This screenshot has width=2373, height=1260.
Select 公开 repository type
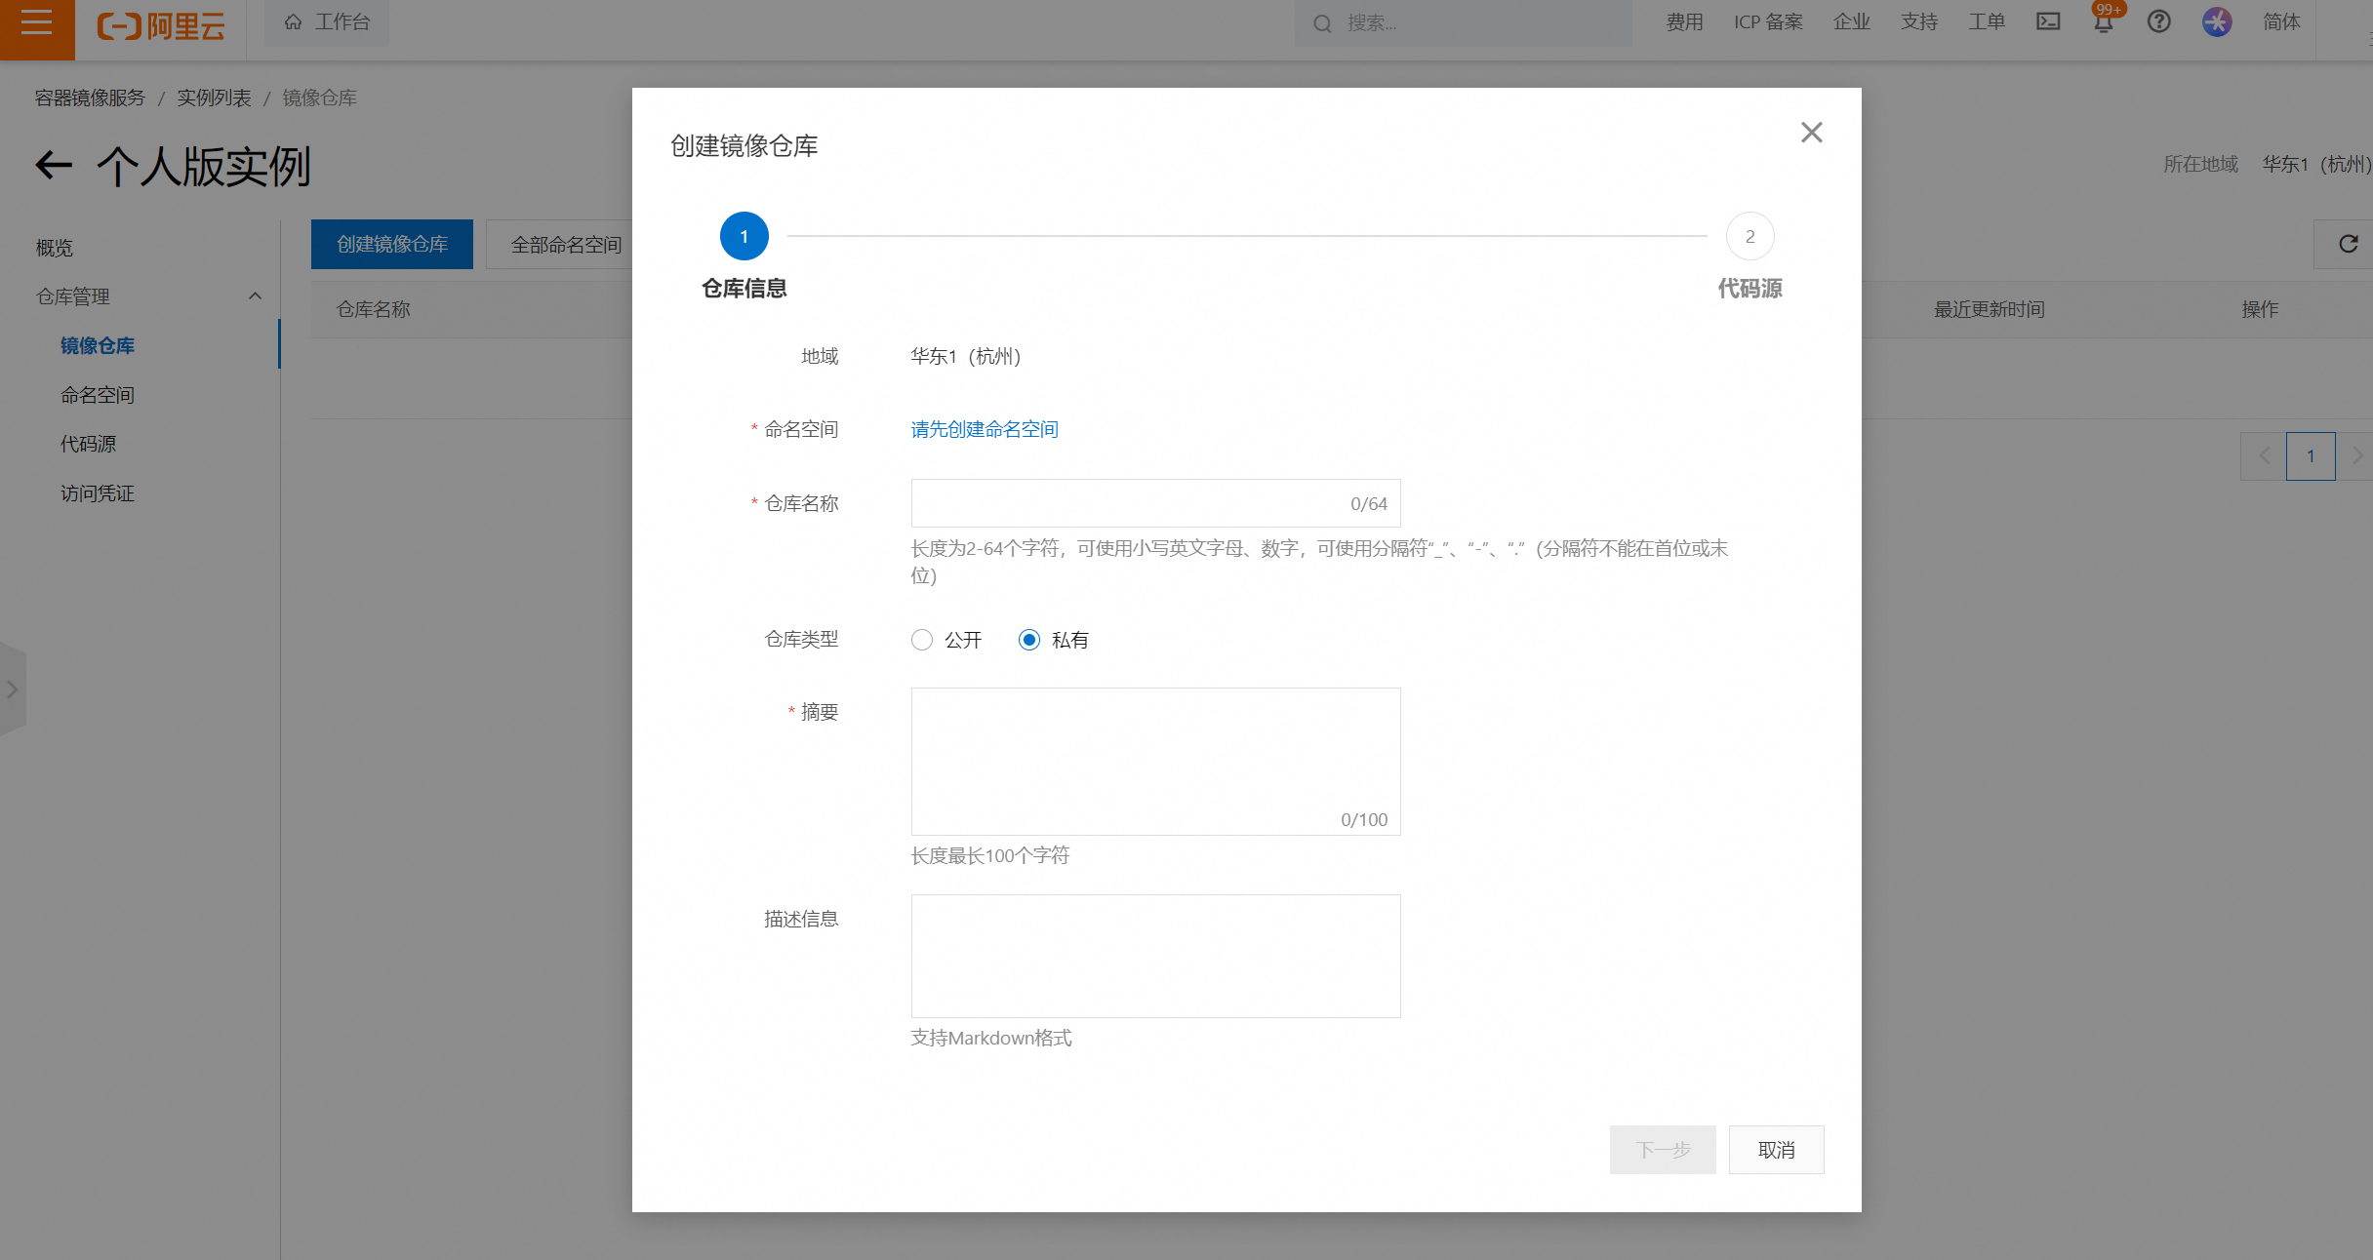pos(922,640)
